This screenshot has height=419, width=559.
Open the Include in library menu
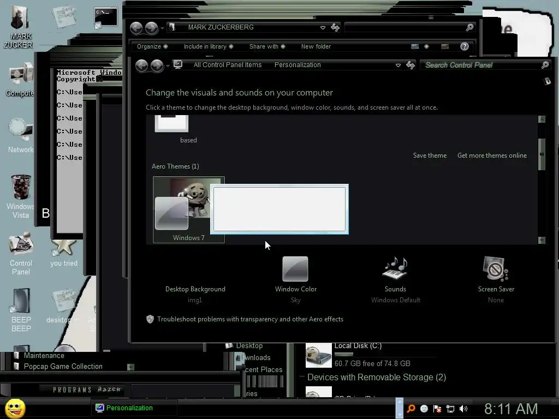point(209,46)
